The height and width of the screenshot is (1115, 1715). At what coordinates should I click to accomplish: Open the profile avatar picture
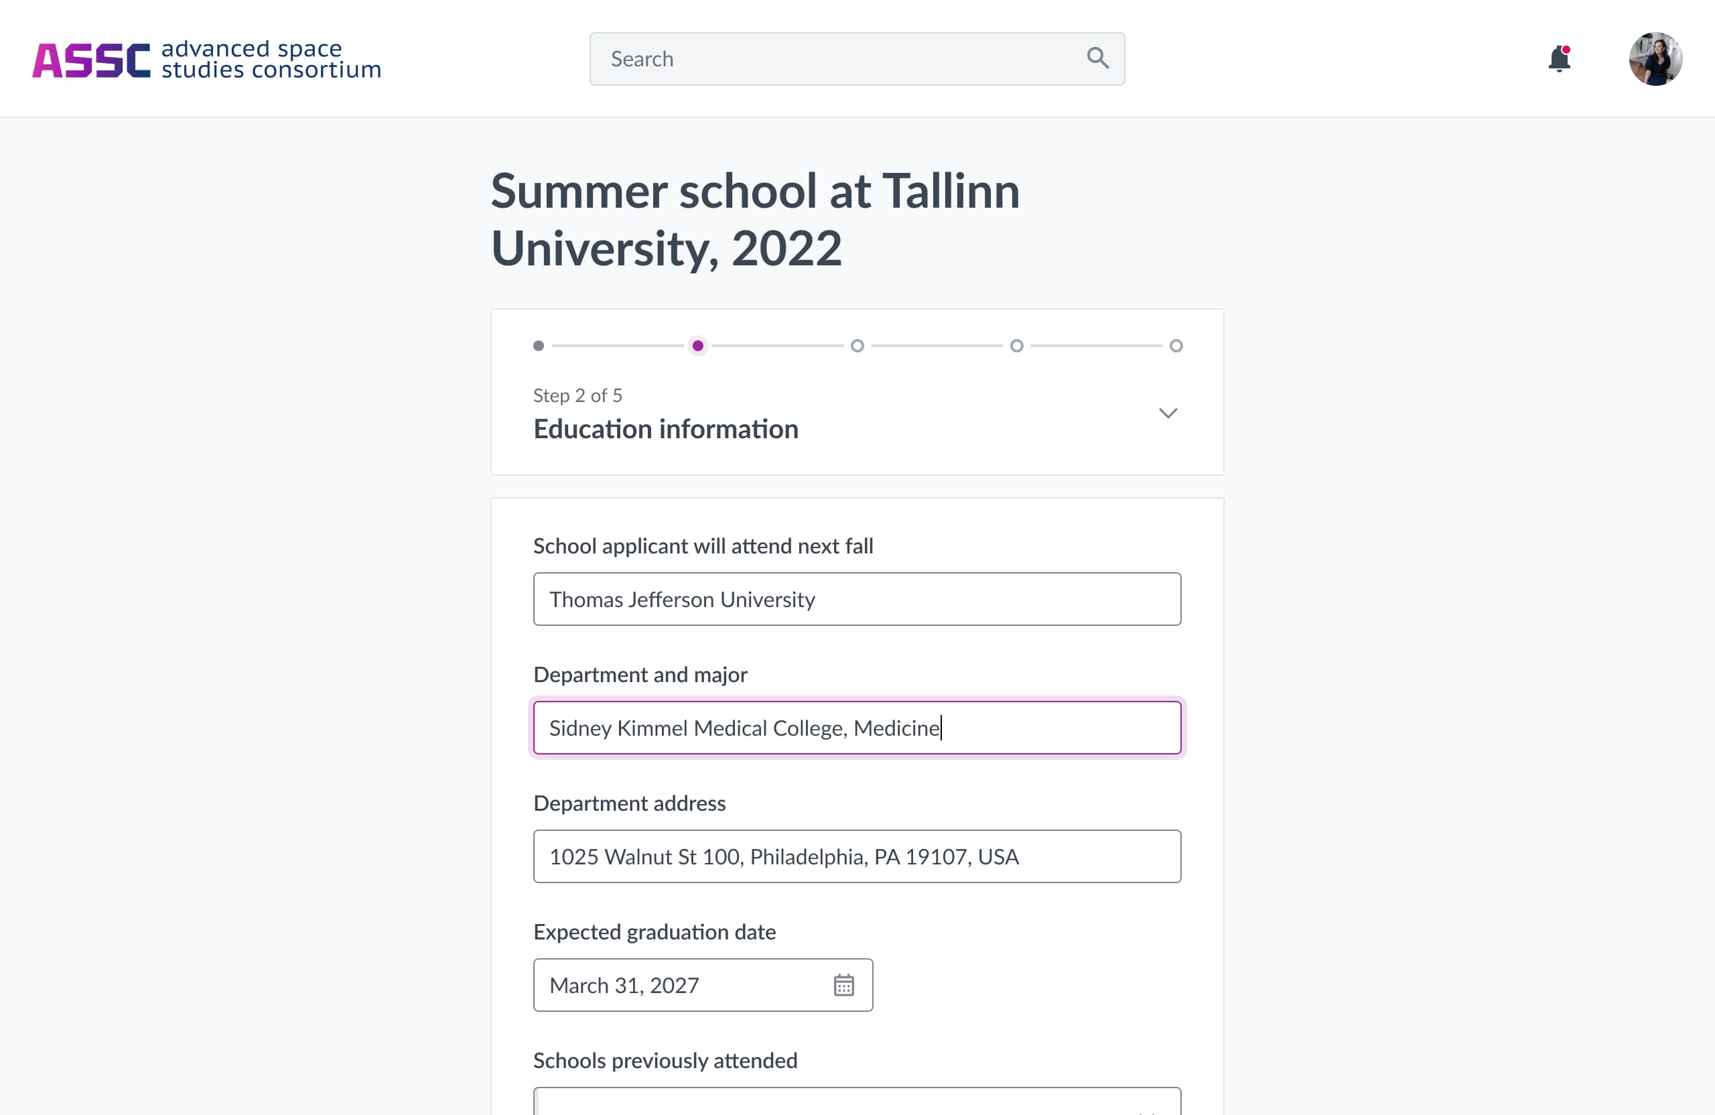click(x=1655, y=58)
